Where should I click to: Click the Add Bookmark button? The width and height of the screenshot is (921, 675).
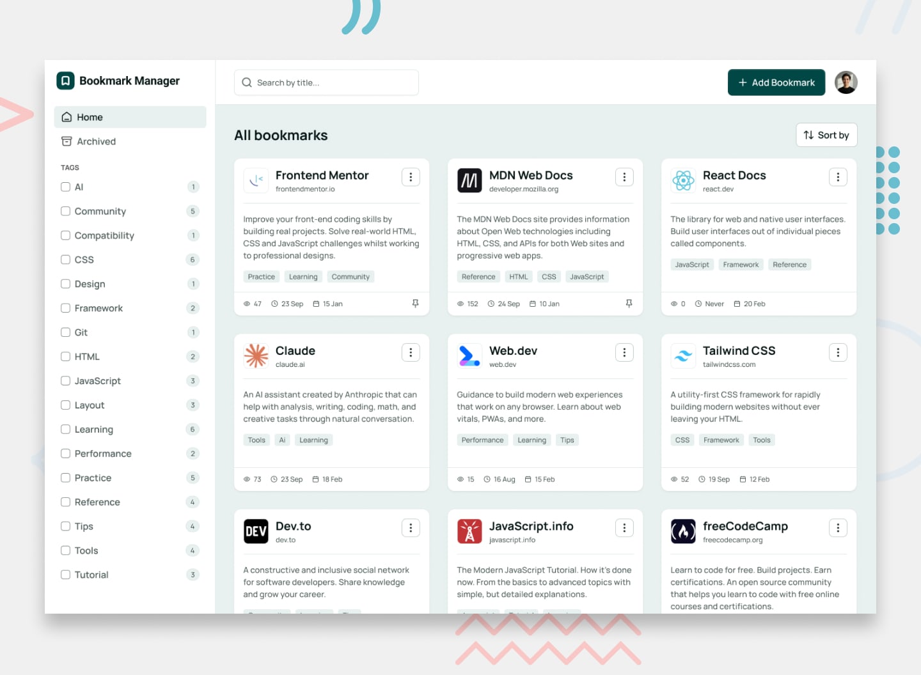776,82
